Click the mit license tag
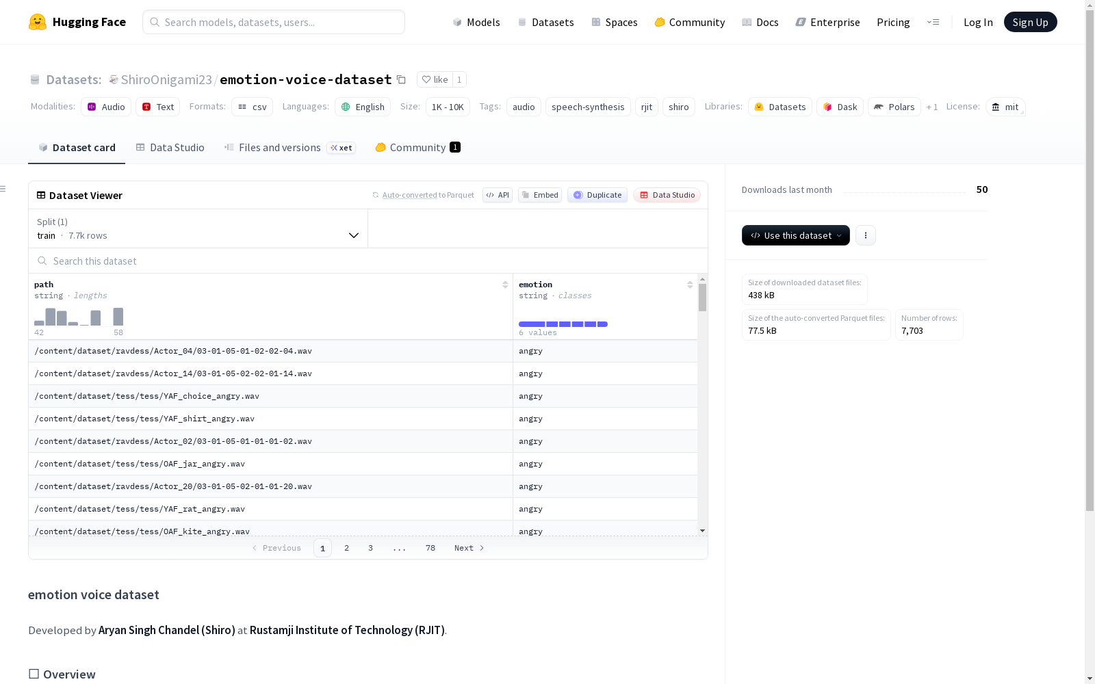1095x684 pixels. coord(1005,107)
